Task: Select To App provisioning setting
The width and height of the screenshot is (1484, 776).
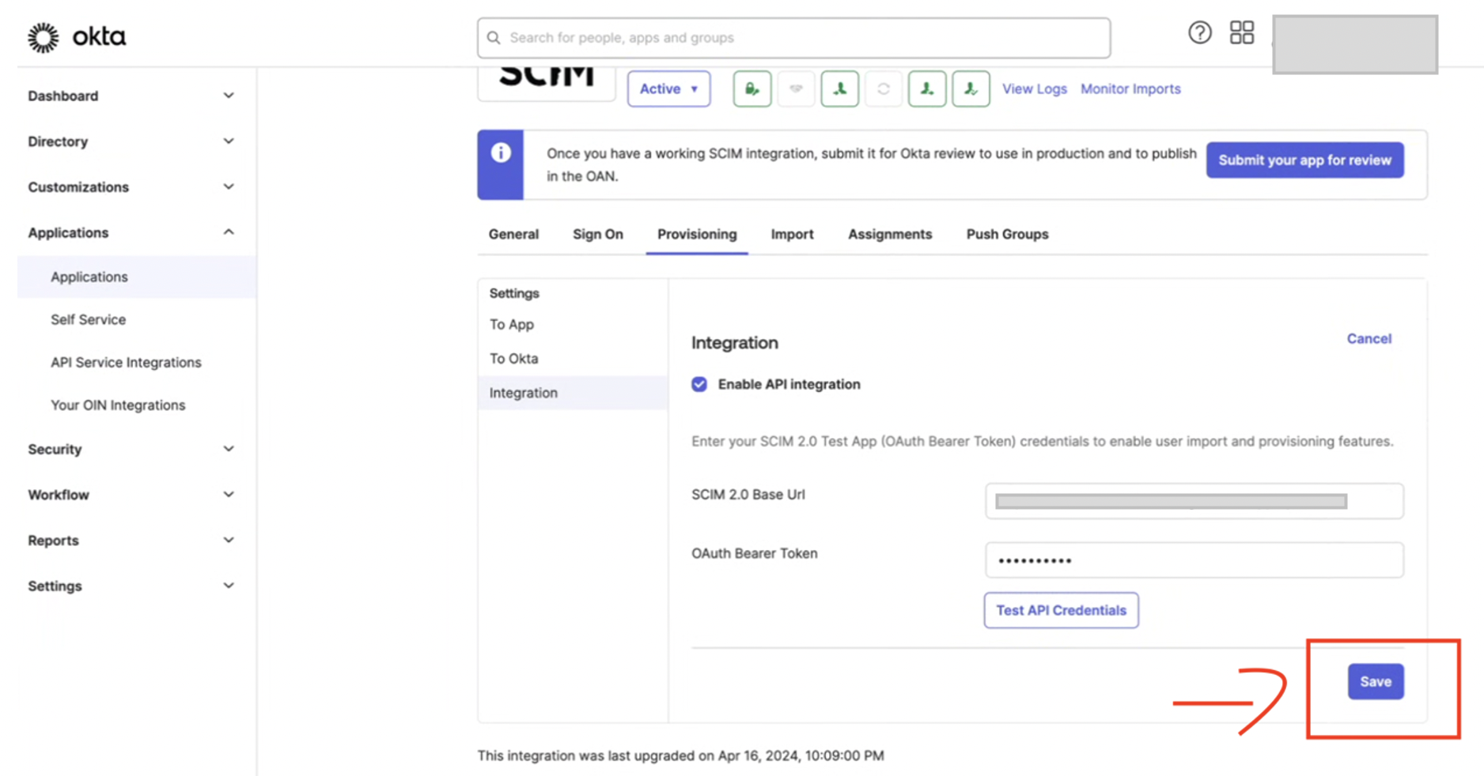Action: click(512, 324)
